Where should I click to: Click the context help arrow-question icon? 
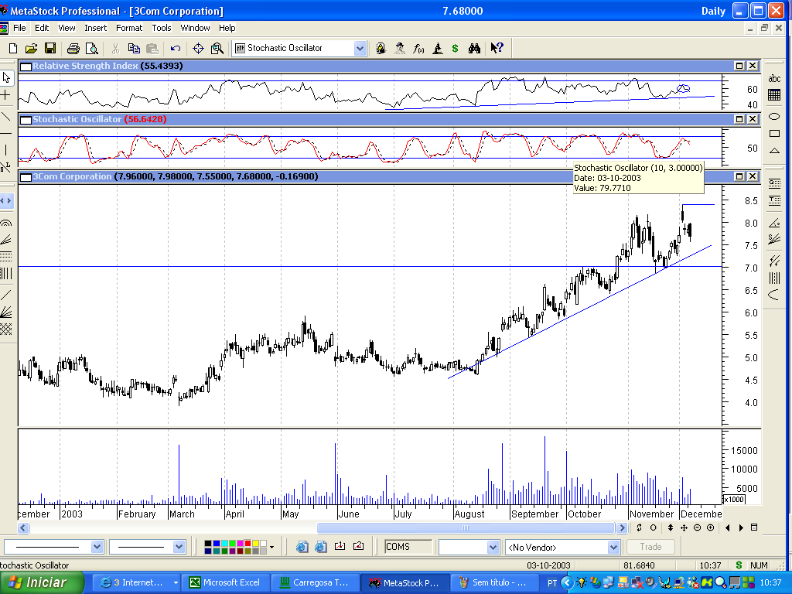(497, 49)
